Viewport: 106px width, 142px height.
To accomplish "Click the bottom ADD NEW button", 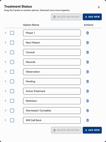I will pyautogui.click(x=92, y=130).
